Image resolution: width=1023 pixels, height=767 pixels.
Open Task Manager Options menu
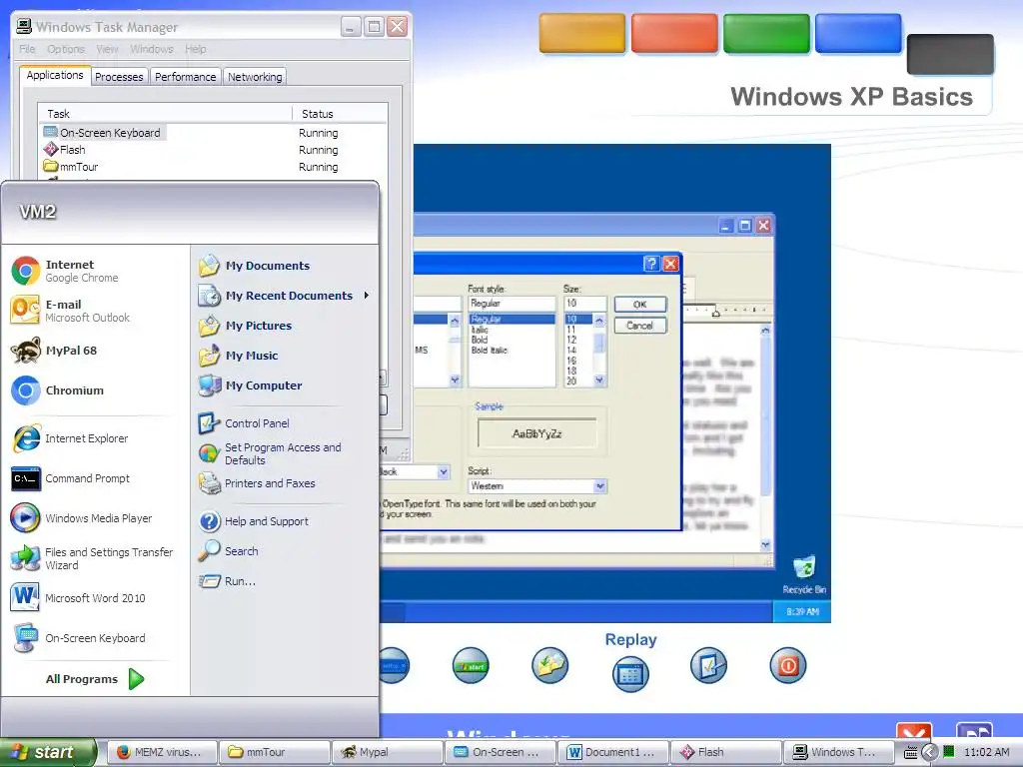(65, 49)
